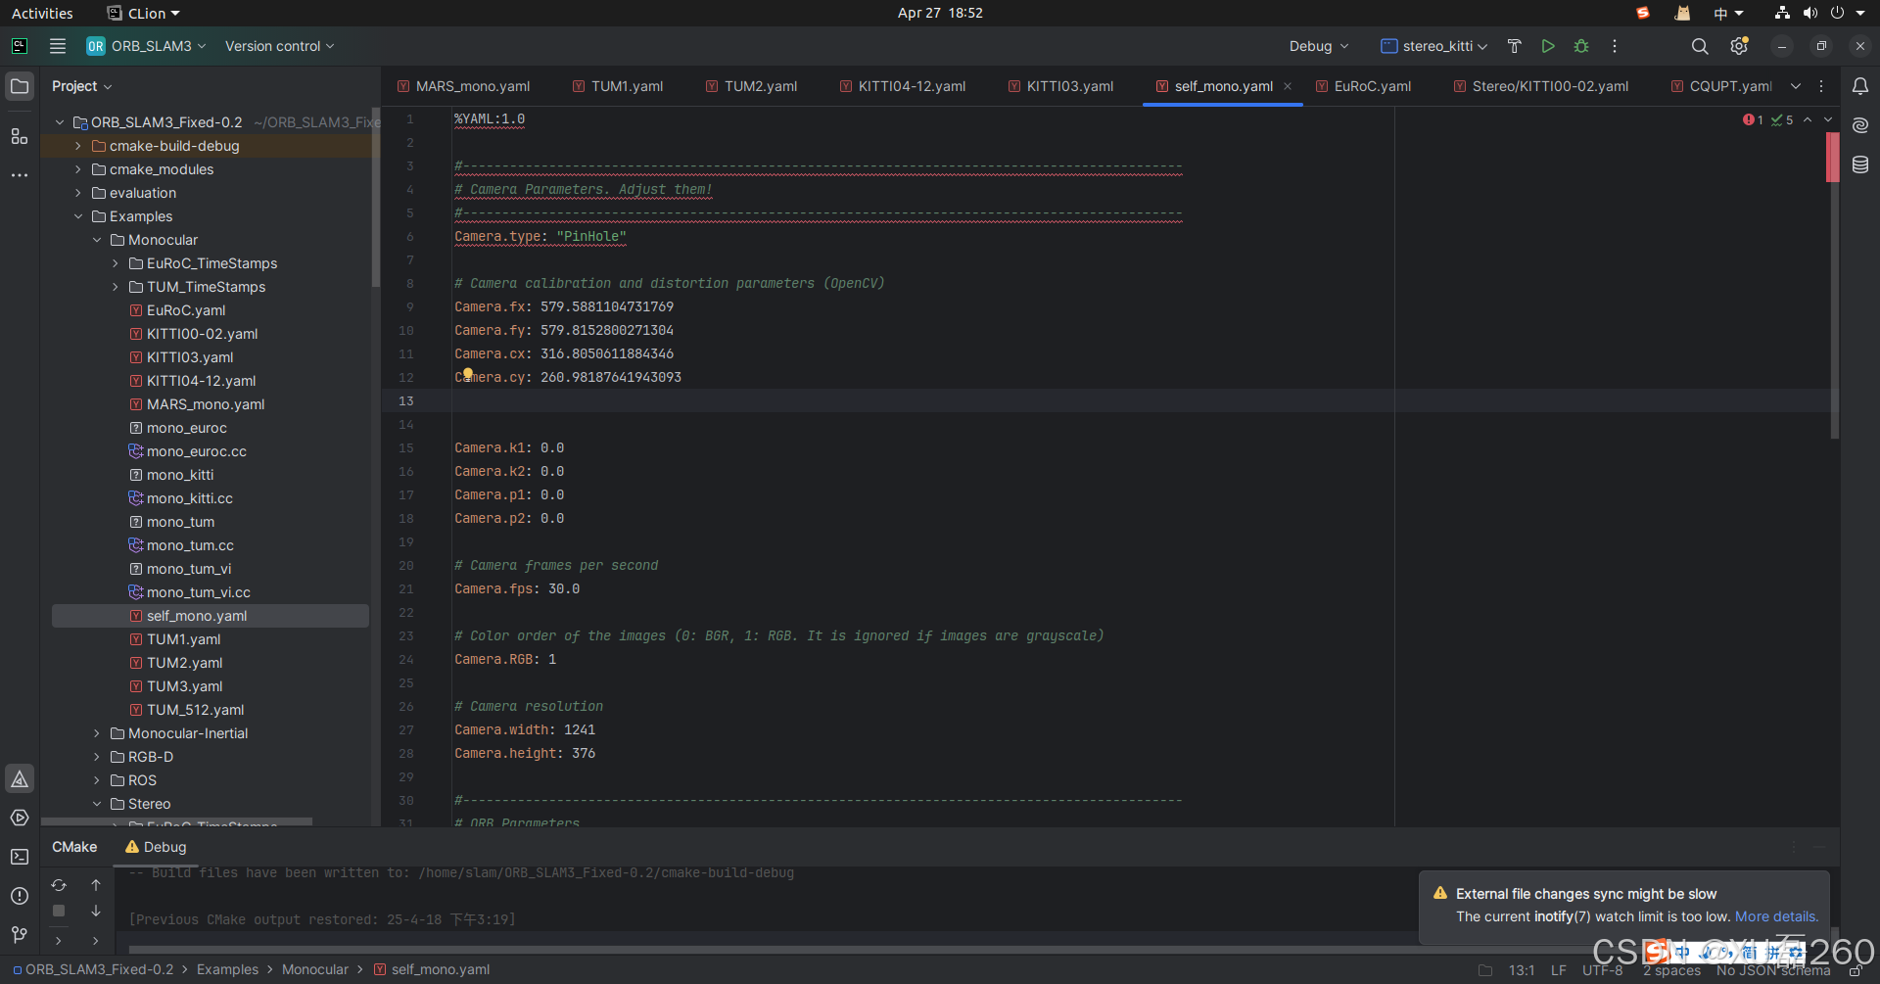Jump to previous highlighted error
The image size is (1880, 984).
(1808, 119)
